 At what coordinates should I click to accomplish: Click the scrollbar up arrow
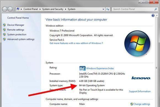click(x=157, y=15)
